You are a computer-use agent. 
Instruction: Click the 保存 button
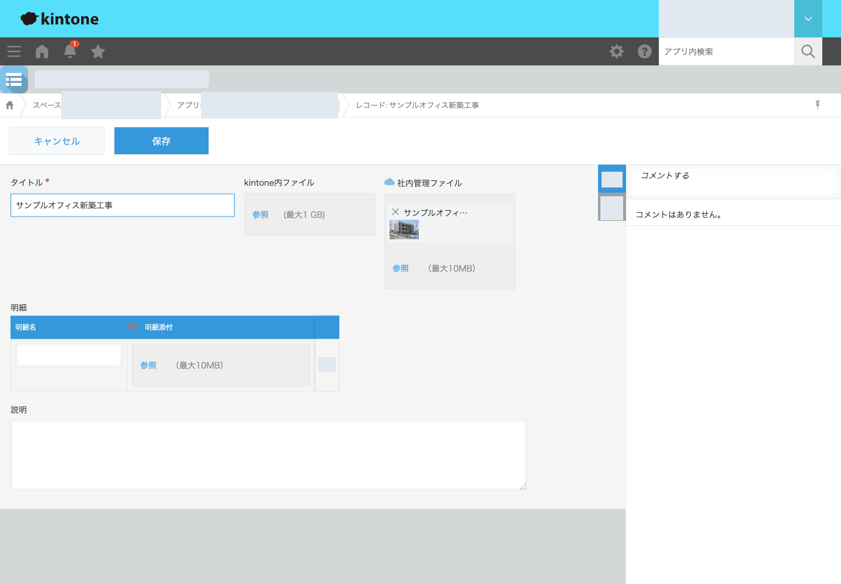pos(161,141)
